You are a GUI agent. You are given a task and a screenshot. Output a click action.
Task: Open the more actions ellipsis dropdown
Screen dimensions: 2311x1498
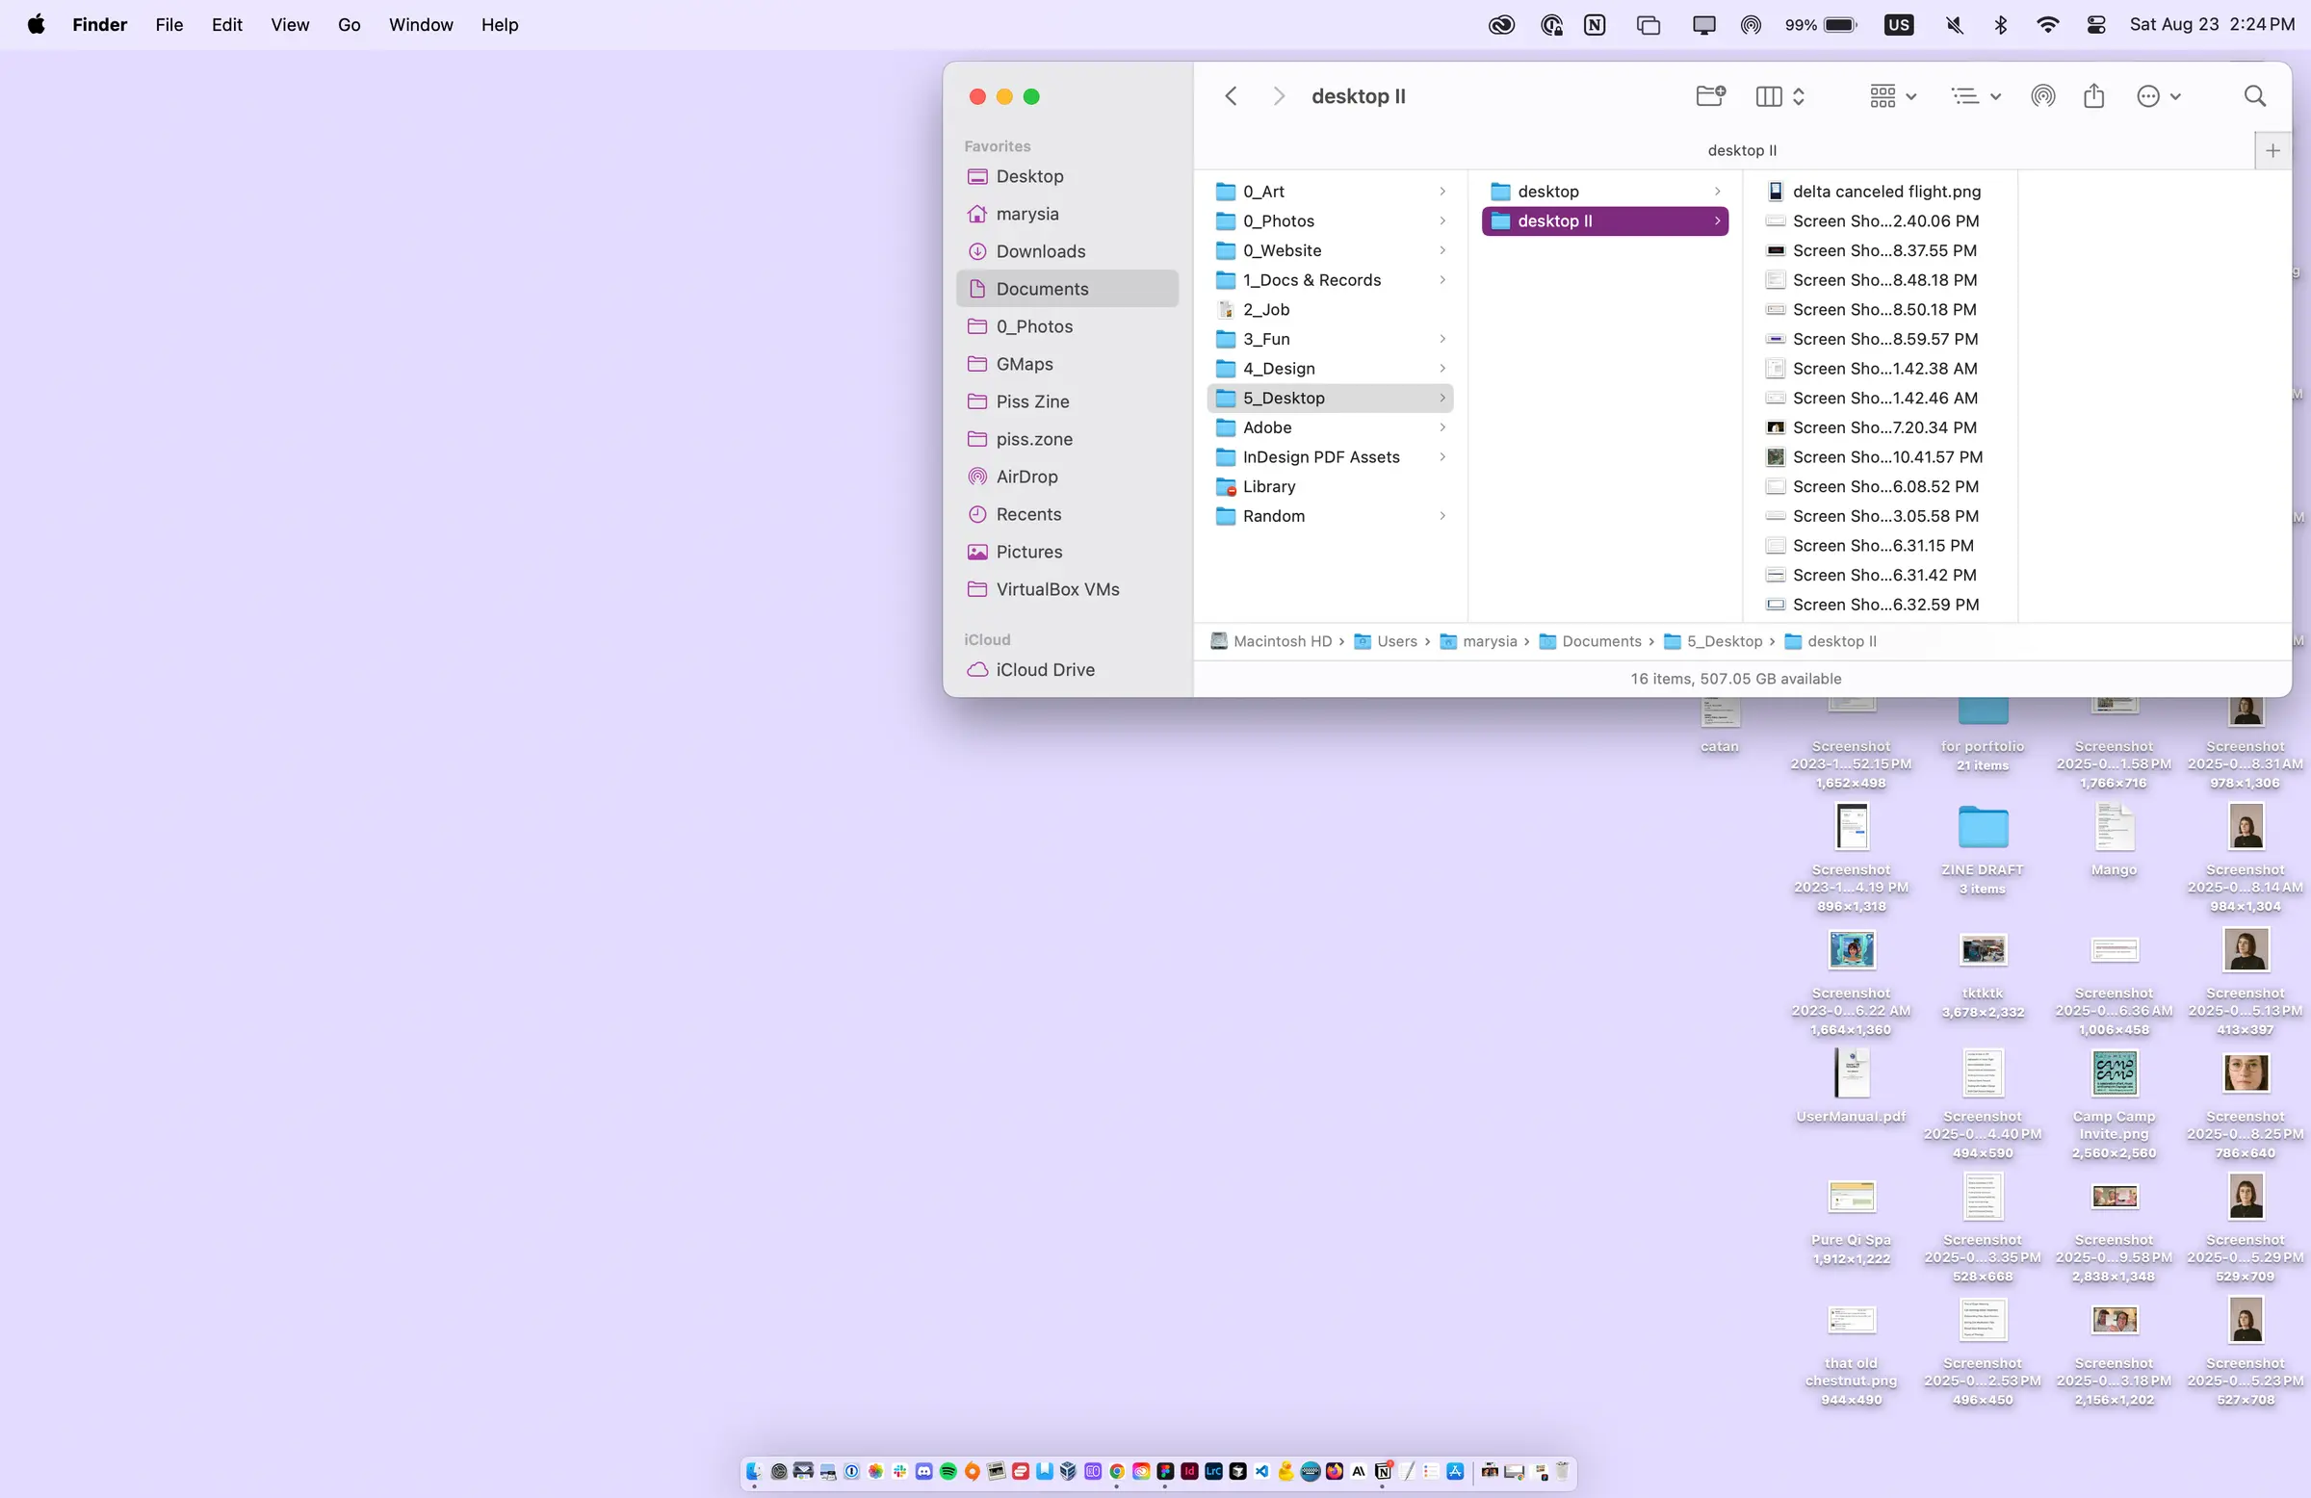tap(2159, 96)
